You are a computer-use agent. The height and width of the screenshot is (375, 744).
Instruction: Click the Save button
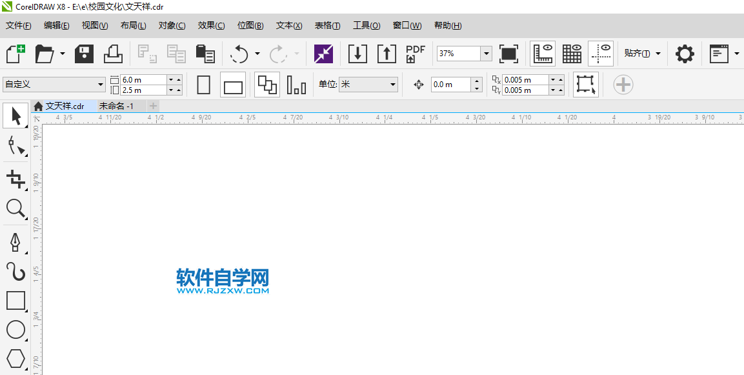coord(84,54)
